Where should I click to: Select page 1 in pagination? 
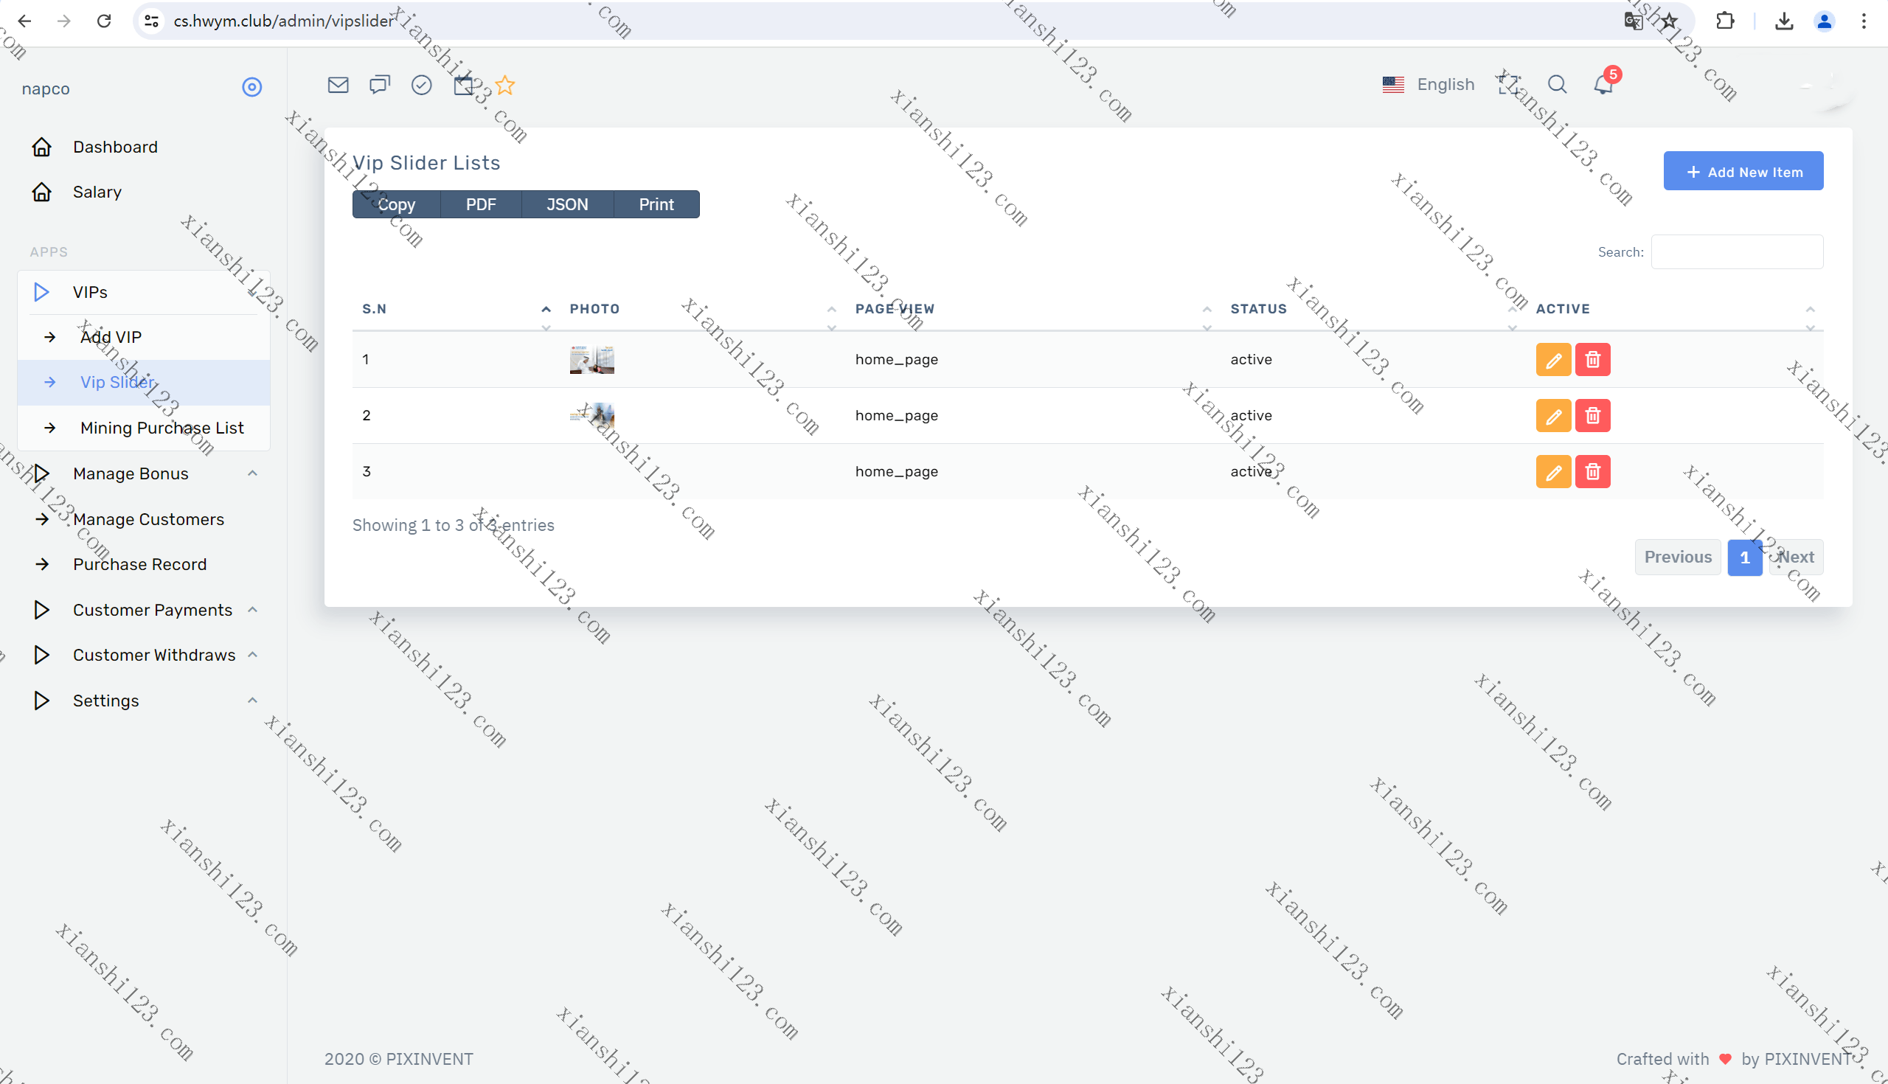coord(1744,557)
